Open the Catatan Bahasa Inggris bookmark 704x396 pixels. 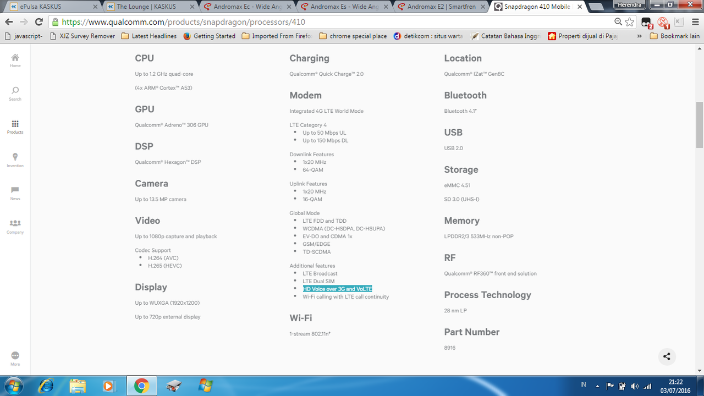[x=505, y=36]
